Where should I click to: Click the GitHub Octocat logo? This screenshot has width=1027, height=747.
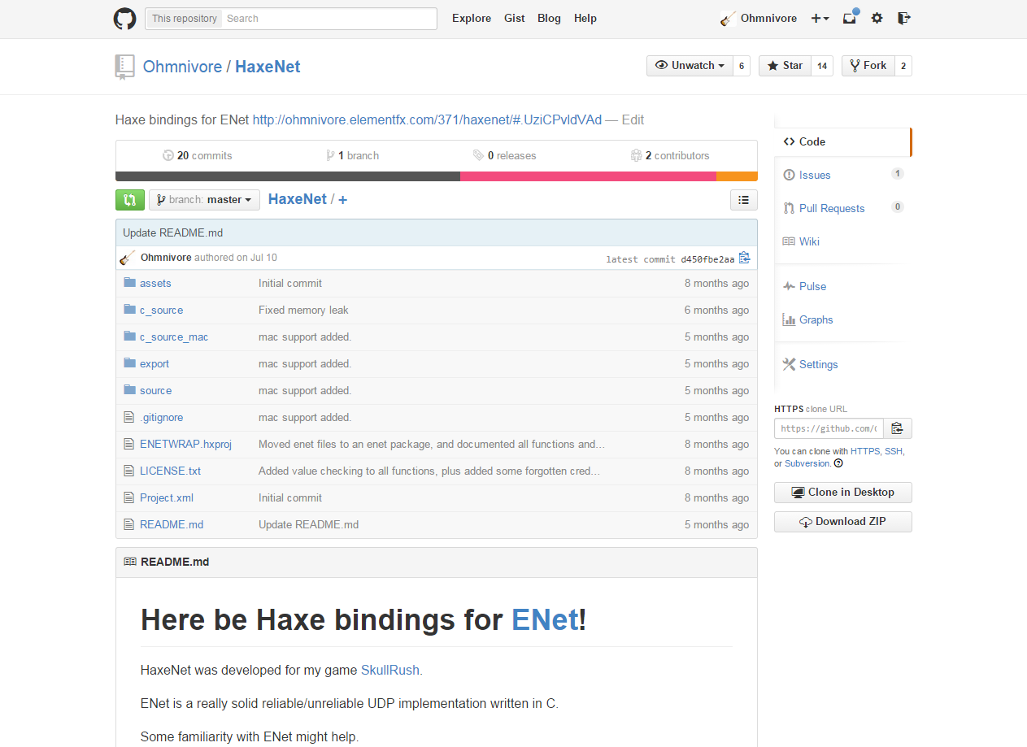pos(124,19)
